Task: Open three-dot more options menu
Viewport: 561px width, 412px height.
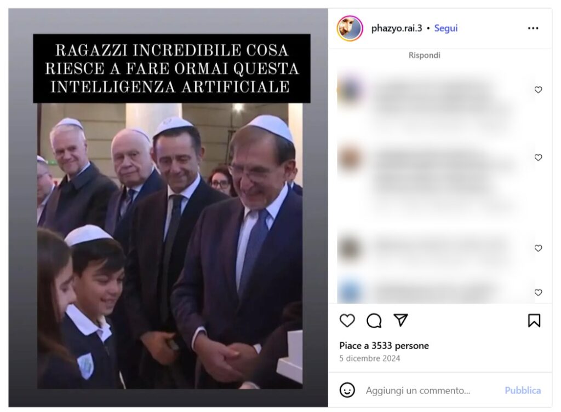Action: (533, 28)
